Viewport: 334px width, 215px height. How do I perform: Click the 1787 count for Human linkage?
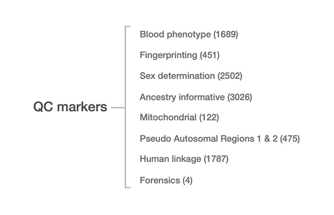coord(216,159)
